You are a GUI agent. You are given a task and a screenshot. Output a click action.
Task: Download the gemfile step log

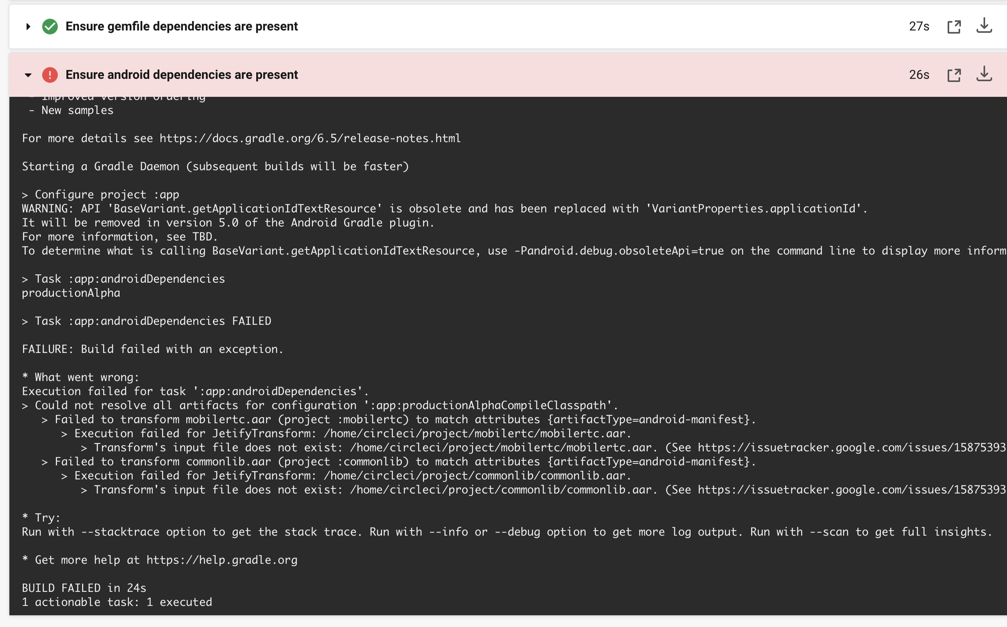tap(984, 26)
